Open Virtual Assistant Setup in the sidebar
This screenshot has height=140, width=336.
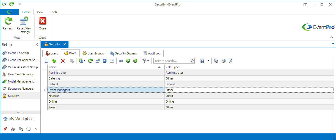[x=20, y=67]
